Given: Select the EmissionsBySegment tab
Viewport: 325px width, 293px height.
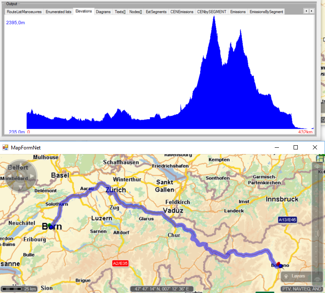Looking at the screenshot, I should coord(266,12).
